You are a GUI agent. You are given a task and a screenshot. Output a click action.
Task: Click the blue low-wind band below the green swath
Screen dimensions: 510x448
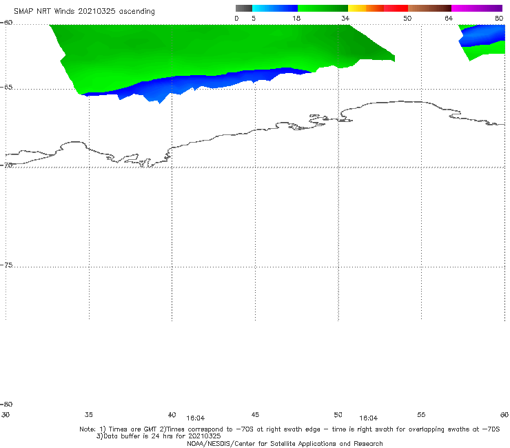click(195, 83)
